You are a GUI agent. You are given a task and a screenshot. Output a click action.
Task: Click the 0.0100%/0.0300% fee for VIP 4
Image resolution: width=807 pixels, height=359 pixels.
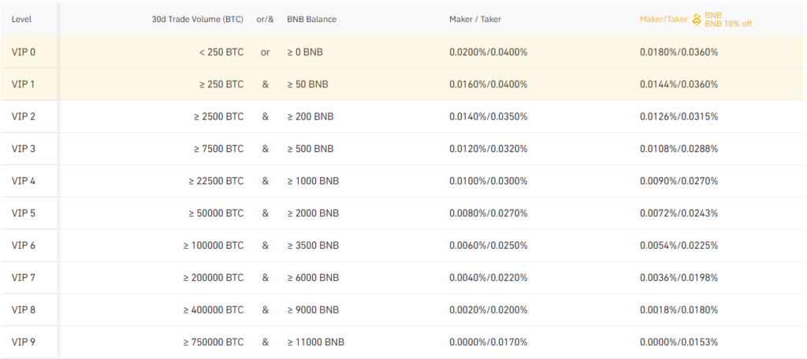(488, 181)
